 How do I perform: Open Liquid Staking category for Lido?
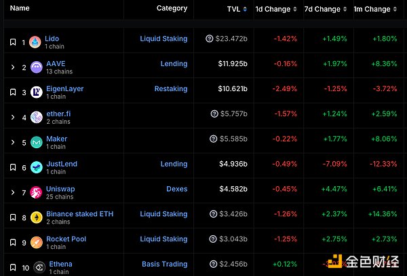163,39
